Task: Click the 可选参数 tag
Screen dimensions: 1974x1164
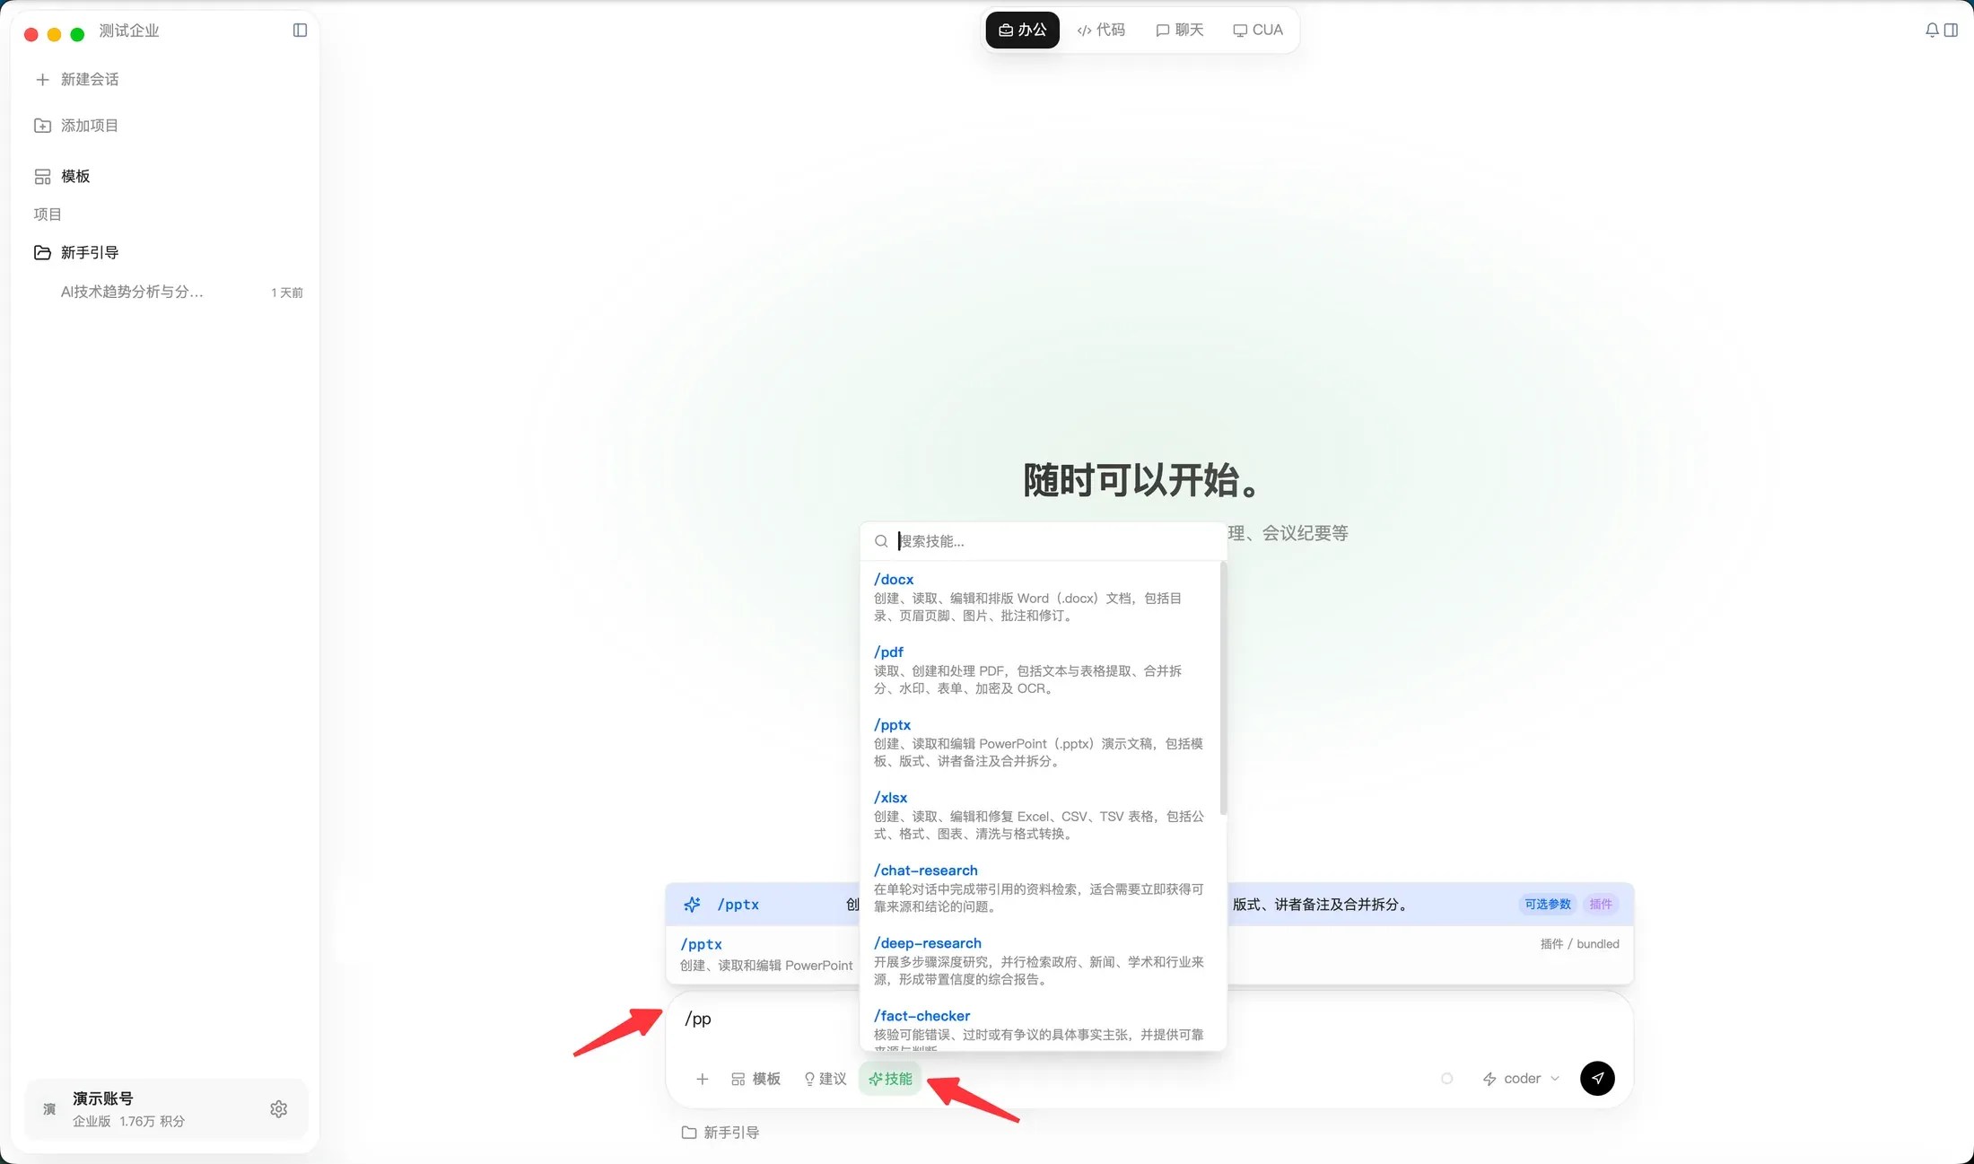Action: [1548, 905]
